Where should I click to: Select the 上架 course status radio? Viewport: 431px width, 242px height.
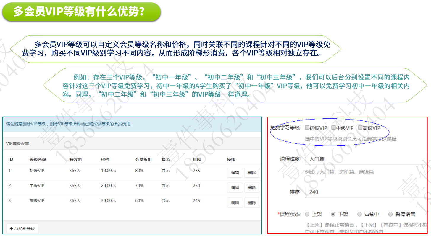pos(307,214)
